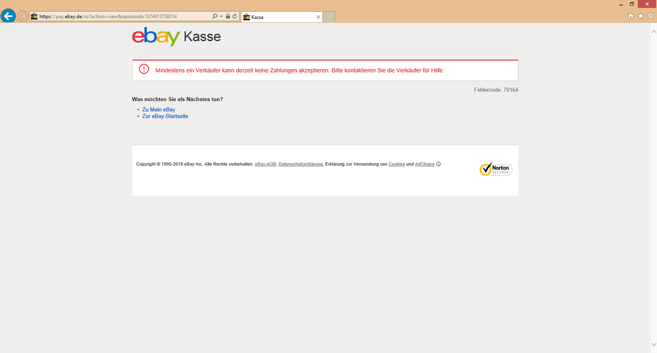The width and height of the screenshot is (657, 353).
Task: Click the red Mindestens ein Verkäufer error message
Action: (x=300, y=70)
